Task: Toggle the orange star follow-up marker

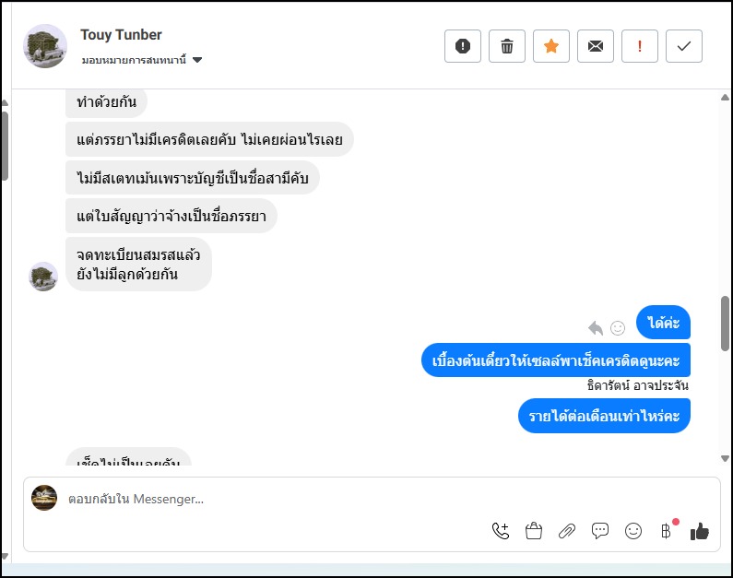Action: (551, 46)
